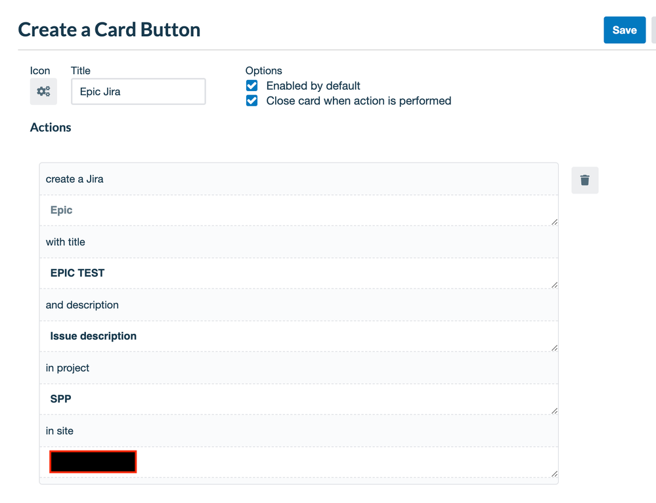Click the SPP field resize handle
Screen dimensions: 656x503
point(554,411)
